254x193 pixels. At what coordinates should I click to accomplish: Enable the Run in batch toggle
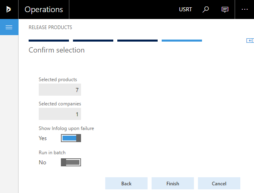click(71, 162)
